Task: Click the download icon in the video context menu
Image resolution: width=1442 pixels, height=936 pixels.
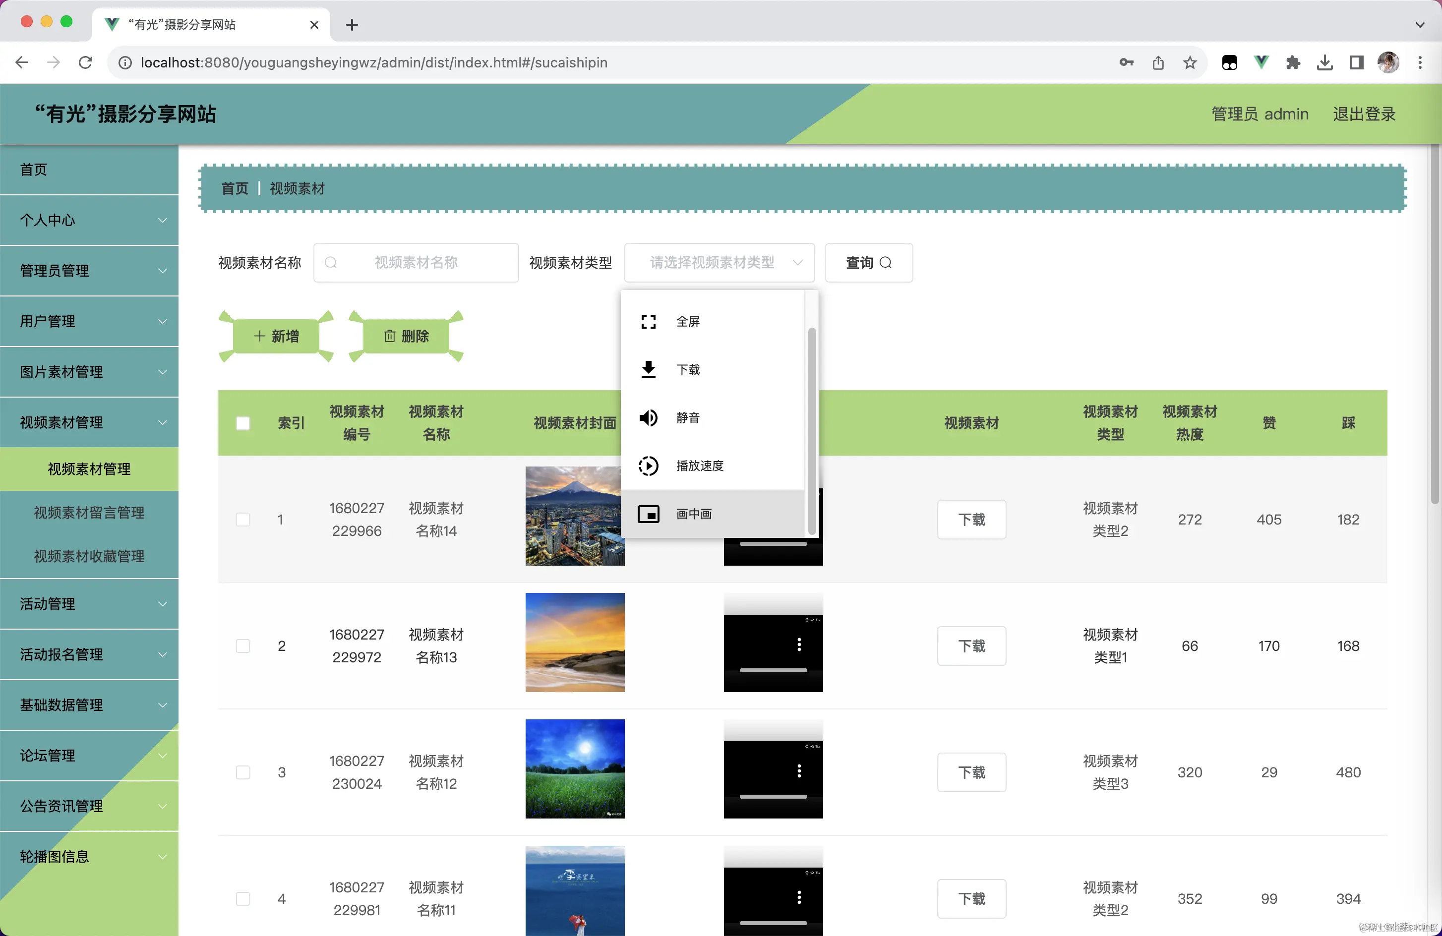Action: coord(648,369)
